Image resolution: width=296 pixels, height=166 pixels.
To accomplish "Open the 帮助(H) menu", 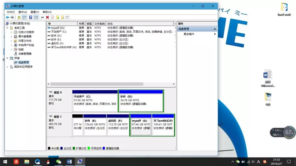I will point(47,12).
